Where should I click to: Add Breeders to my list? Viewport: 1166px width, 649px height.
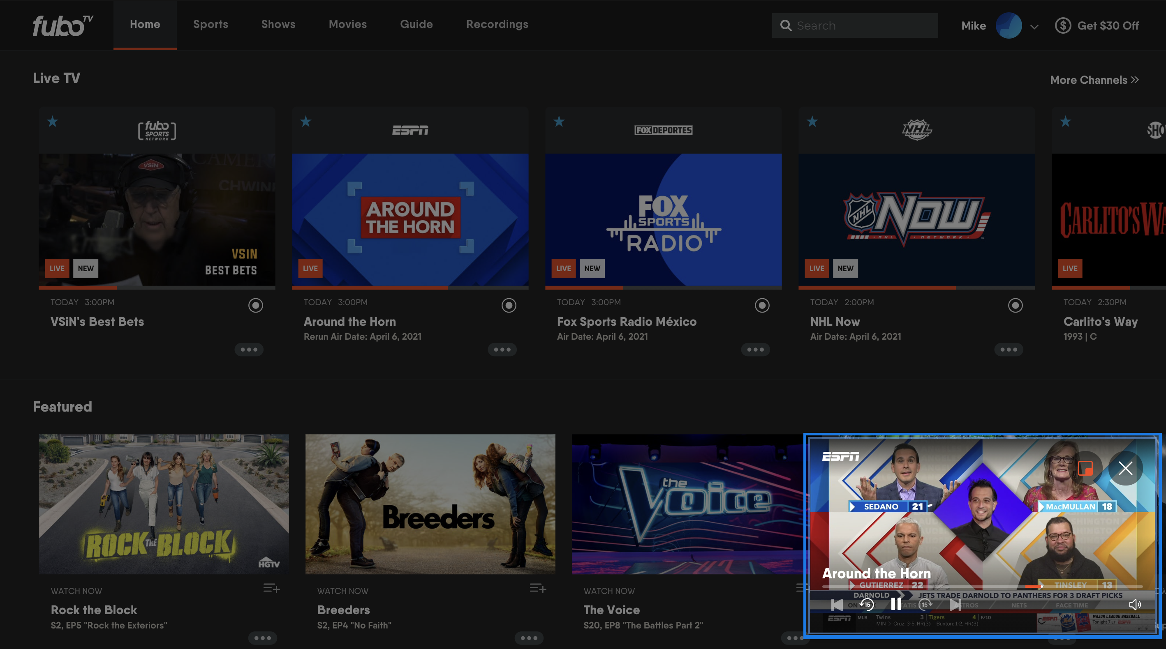click(x=538, y=588)
